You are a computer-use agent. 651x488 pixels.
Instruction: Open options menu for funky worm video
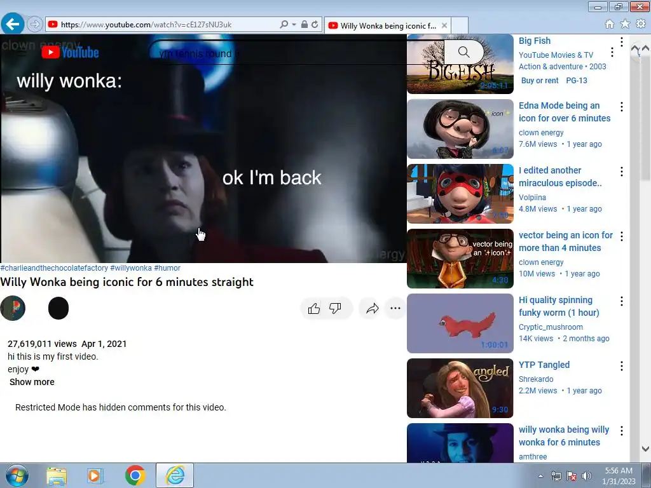(622, 301)
